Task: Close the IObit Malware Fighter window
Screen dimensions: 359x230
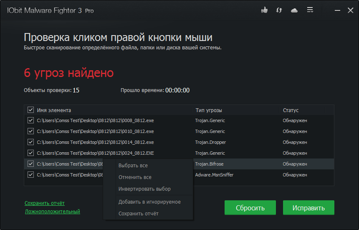Action: 351,10
